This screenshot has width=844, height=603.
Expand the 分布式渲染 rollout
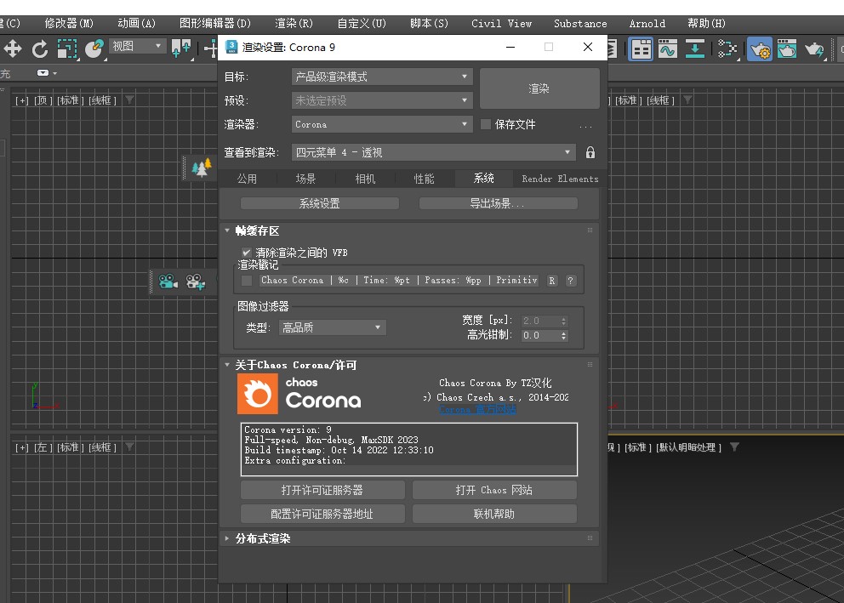click(x=260, y=538)
